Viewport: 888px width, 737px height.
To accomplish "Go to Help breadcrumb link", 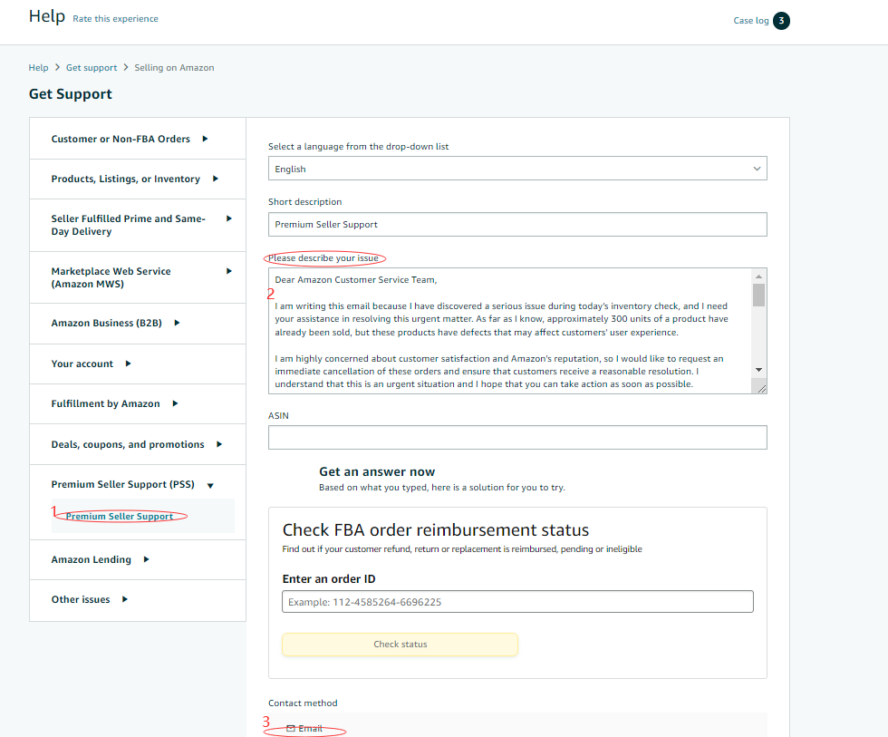I will [38, 67].
